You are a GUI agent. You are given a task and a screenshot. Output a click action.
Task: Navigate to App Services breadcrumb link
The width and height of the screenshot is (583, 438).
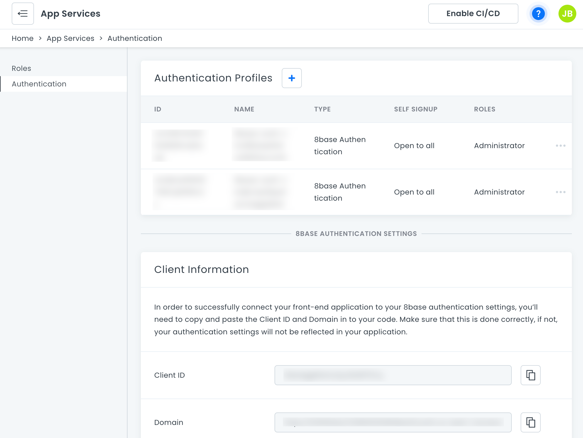[70, 38]
